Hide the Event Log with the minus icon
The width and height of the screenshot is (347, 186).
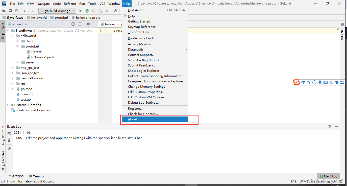click(336, 126)
